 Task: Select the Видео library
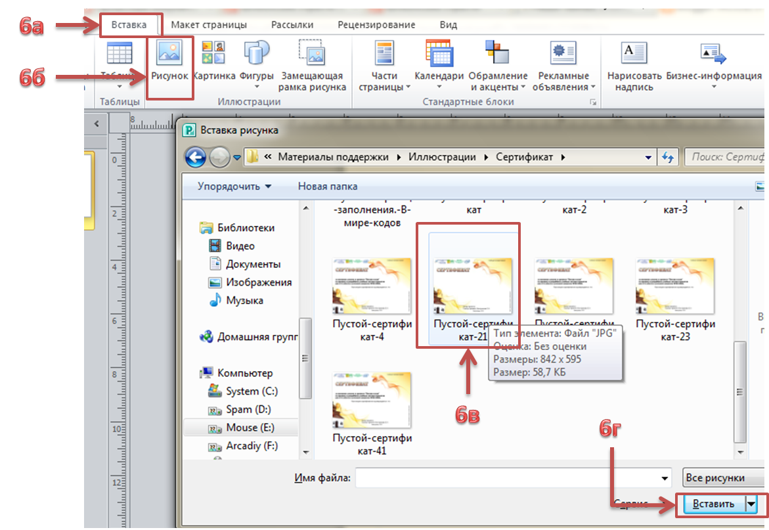231,246
